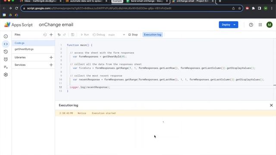
Task: Open the Chrome profile M icon
Action: [266, 8]
